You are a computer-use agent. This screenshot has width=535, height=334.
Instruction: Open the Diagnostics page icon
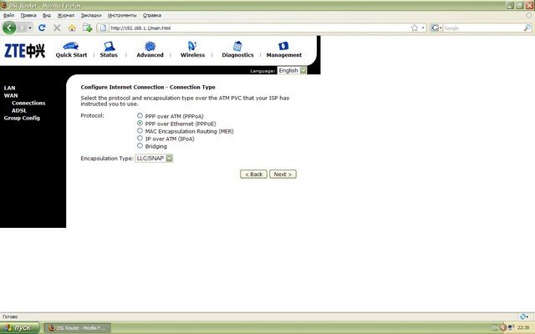[237, 46]
